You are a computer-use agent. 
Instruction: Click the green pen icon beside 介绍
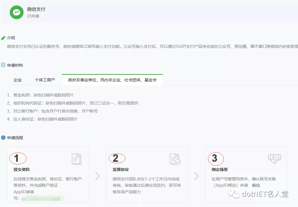[3, 38]
